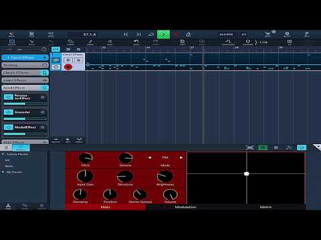
Task: Click the Damping knob
Action: [x=80, y=195]
